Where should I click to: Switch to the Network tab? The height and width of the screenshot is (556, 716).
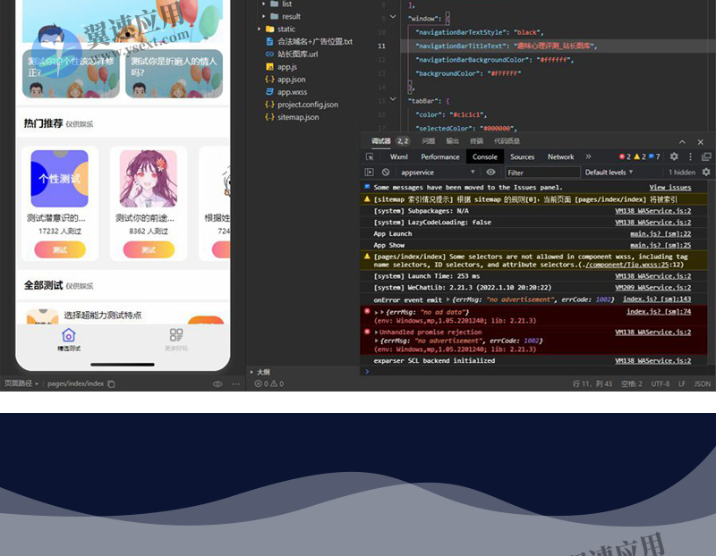(560, 156)
